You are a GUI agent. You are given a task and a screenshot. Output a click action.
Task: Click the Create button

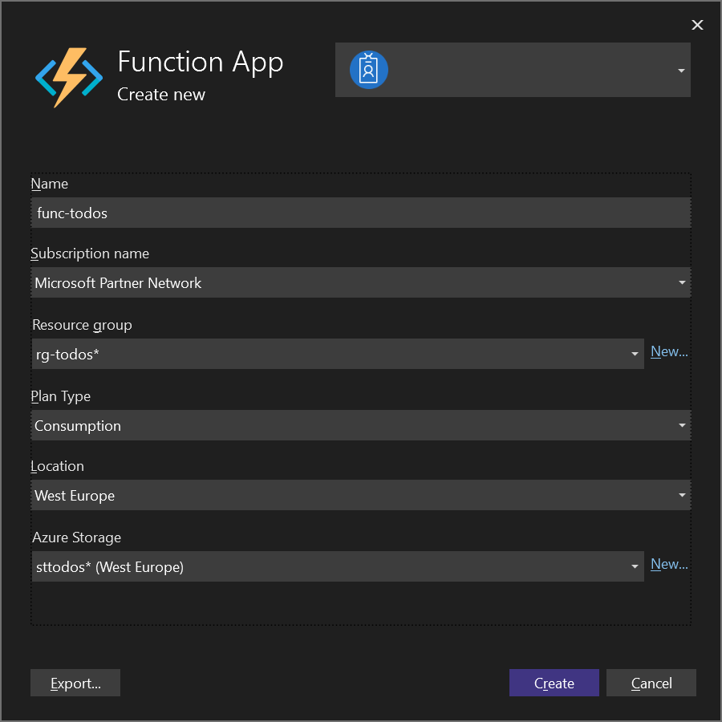(x=554, y=683)
